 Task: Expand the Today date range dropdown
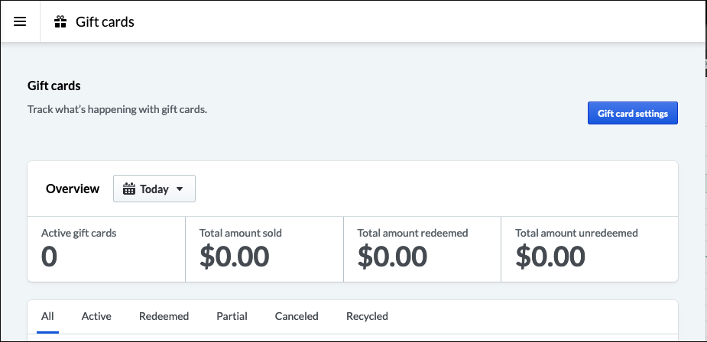154,189
